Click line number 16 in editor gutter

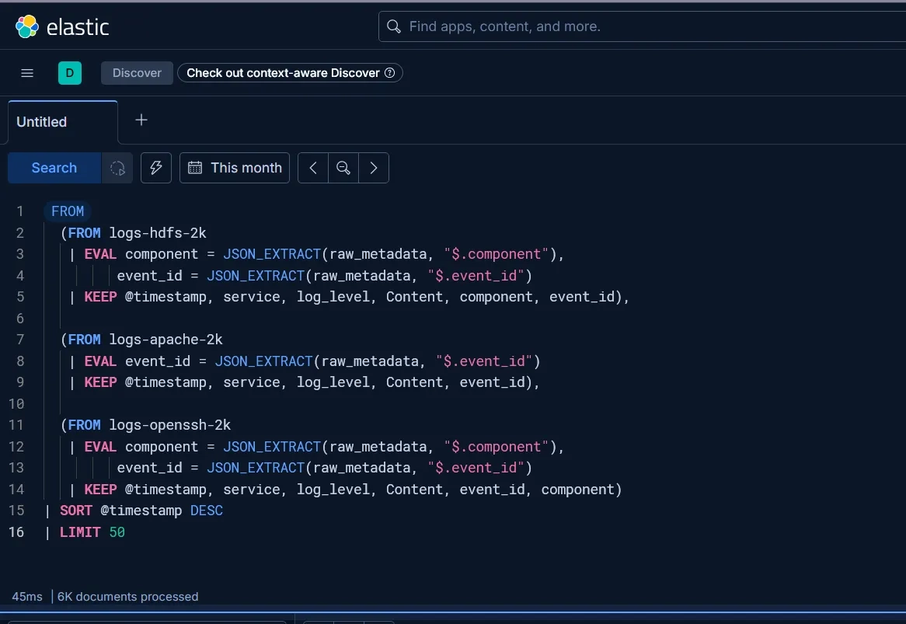[16, 532]
